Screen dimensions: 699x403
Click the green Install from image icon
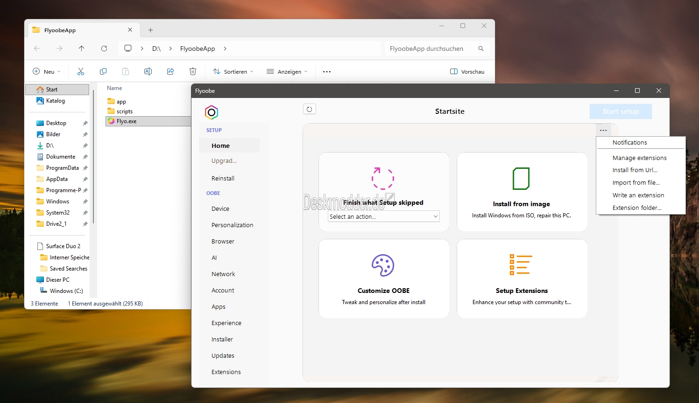pos(521,179)
